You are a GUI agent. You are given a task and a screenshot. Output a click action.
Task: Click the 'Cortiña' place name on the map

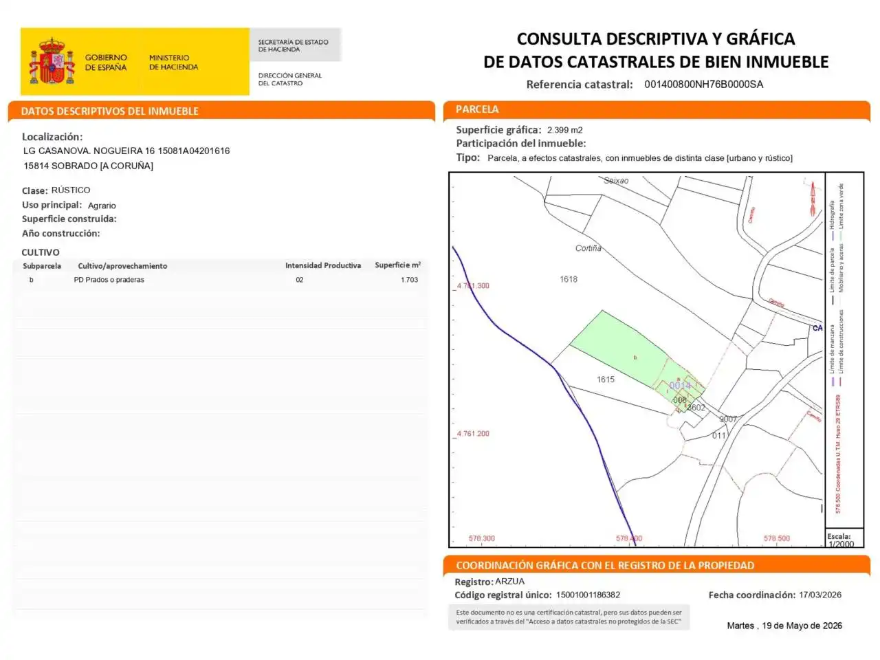(588, 248)
